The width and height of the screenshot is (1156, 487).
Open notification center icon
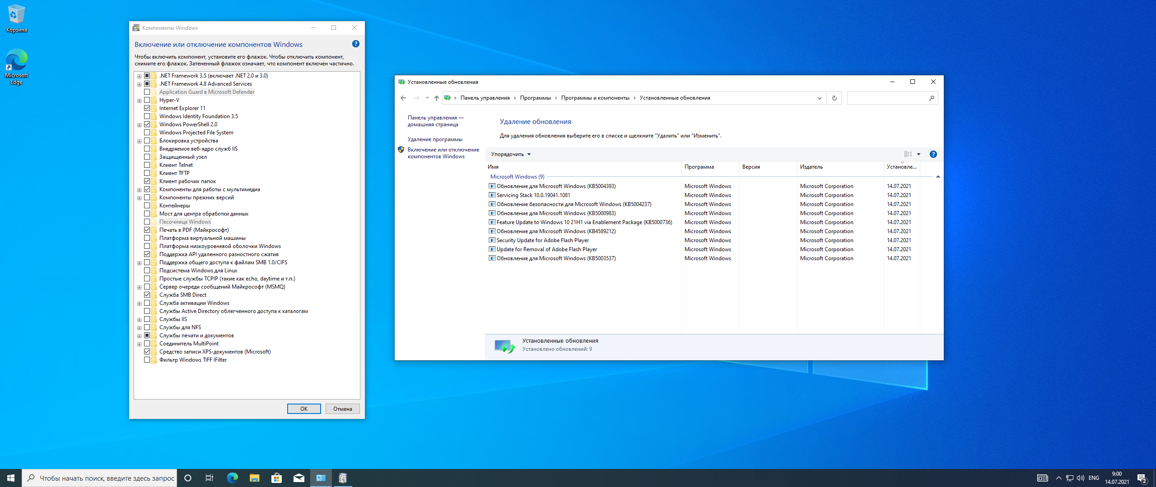(1142, 478)
